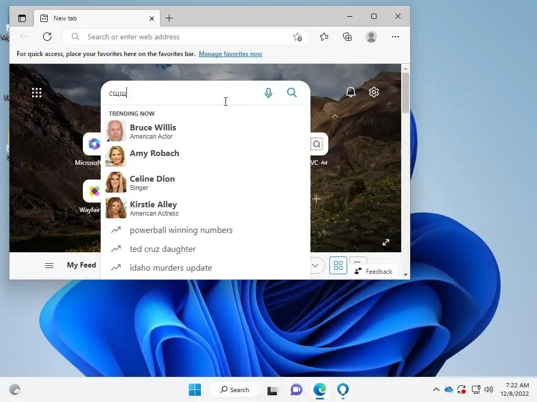This screenshot has height=402, width=537.
Task: Open taskbar Search box
Action: point(235,389)
